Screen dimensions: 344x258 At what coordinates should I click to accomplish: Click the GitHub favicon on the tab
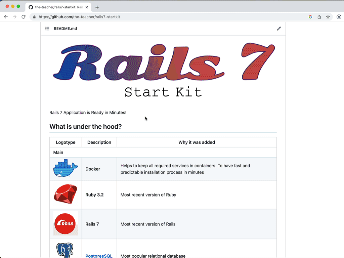point(31,7)
